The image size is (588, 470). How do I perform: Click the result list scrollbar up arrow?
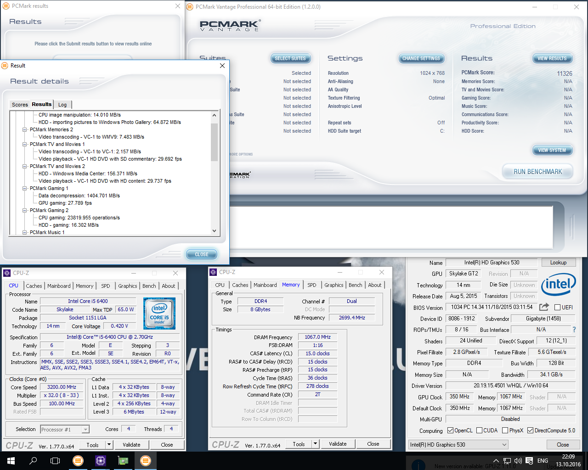click(x=214, y=115)
